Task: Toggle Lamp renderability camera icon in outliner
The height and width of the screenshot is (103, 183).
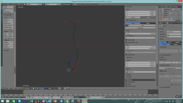Action: tap(180, 15)
